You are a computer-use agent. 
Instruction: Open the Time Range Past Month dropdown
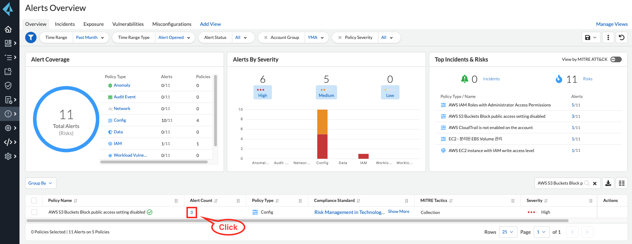90,37
